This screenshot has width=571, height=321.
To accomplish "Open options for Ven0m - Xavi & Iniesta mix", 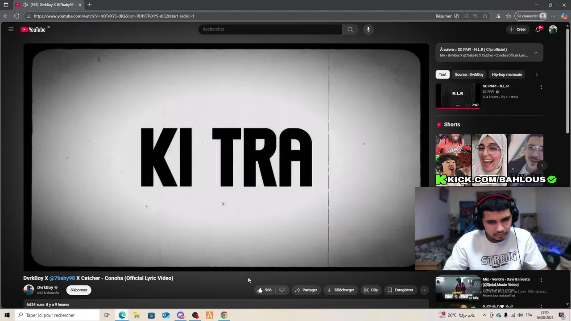I will click(541, 280).
